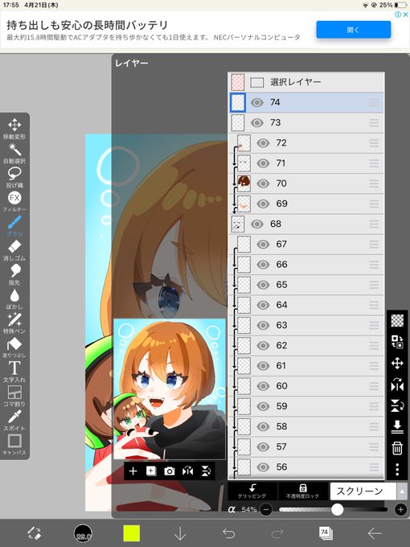Open the Canvas tool
This screenshot has height=547, width=410.
[x=14, y=444]
